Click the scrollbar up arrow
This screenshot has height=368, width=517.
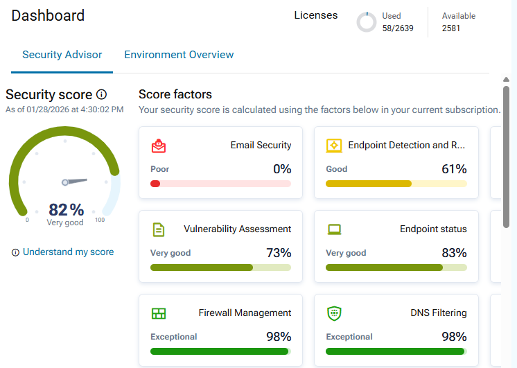[x=506, y=80]
